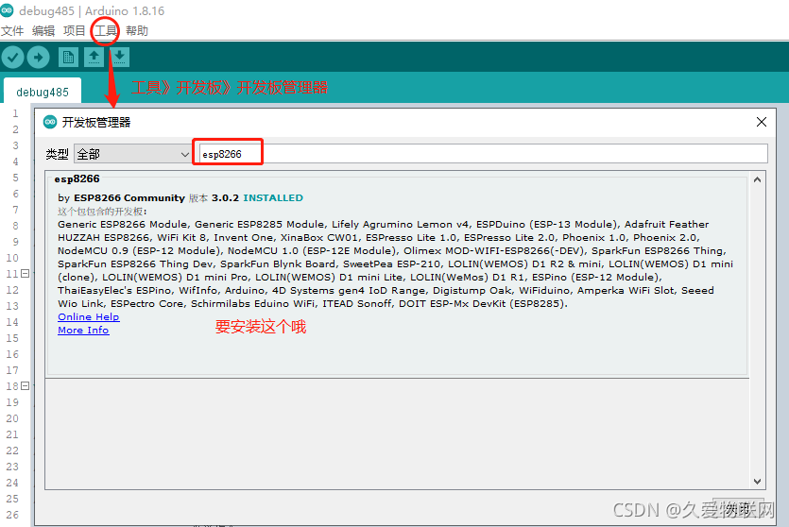Click the list scrollbar up arrow

[757, 179]
